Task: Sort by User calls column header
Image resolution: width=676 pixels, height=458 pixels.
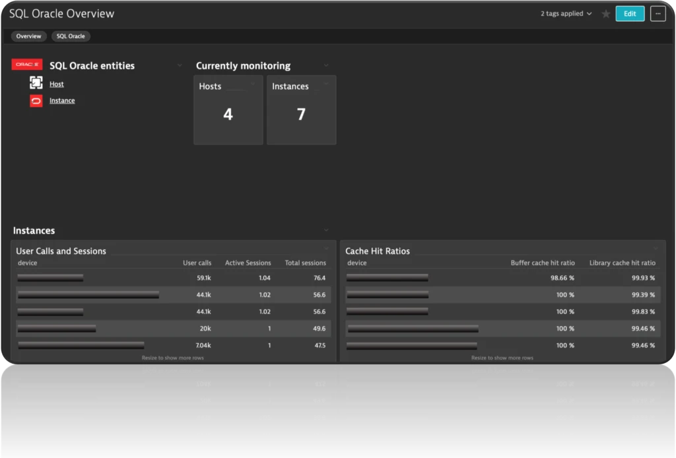Action: click(197, 263)
